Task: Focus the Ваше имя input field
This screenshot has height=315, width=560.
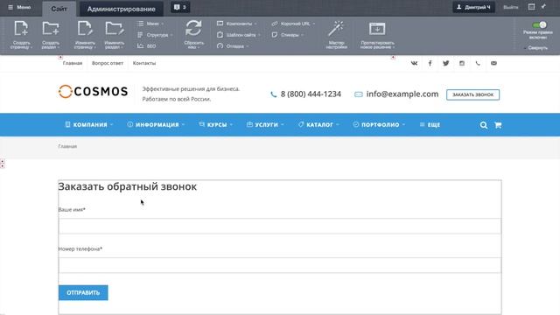Action: [x=280, y=226]
